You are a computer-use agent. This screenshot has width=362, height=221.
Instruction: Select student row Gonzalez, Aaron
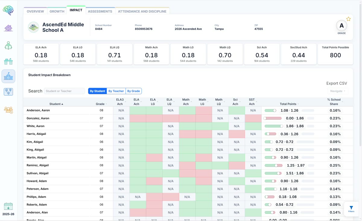click(x=188, y=118)
